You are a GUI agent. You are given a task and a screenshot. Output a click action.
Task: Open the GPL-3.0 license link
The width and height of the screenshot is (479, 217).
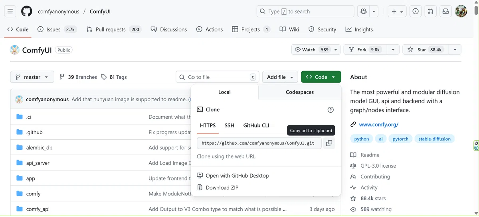(x=373, y=166)
